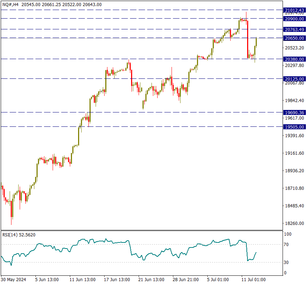Viewport: 308px width, 284px height.
Task: Click the 18260.00 price axis value
Action: coord(294,223)
